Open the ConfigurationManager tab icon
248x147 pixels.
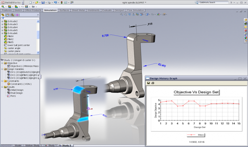tap(13, 15)
